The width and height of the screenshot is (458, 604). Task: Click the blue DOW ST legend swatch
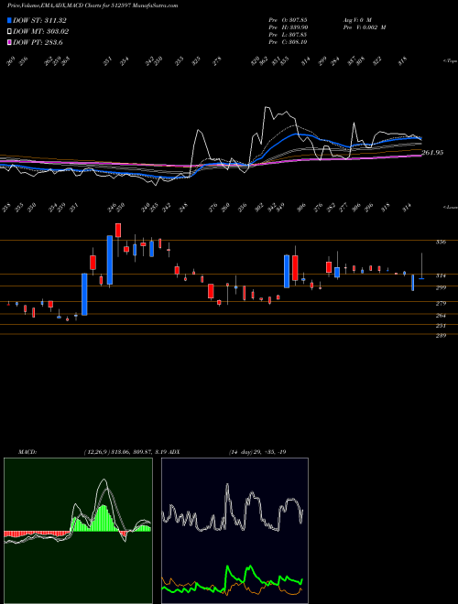pyautogui.click(x=9, y=20)
